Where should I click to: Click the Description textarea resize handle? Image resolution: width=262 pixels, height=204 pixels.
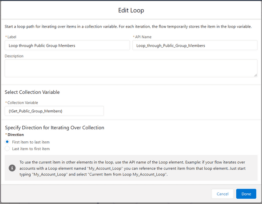point(255,75)
